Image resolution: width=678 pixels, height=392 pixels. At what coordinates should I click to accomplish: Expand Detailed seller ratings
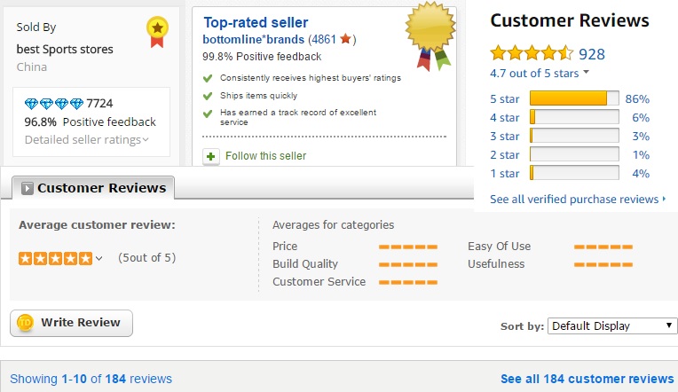coord(87,139)
